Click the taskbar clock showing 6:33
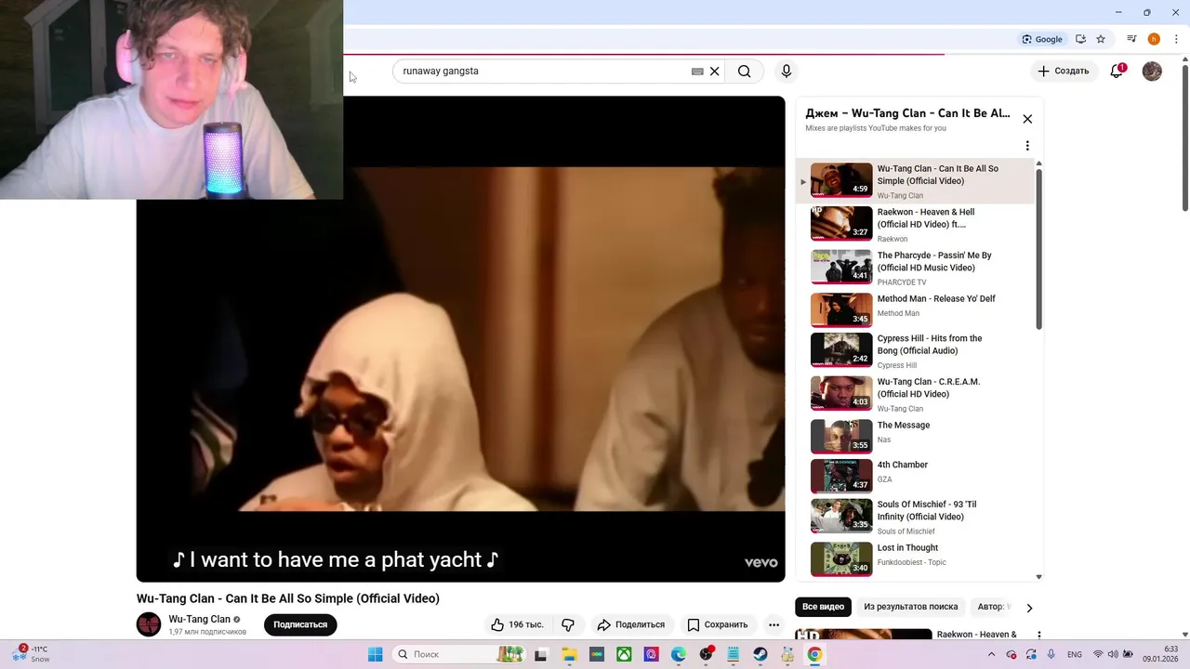The width and height of the screenshot is (1190, 669). (1162, 654)
